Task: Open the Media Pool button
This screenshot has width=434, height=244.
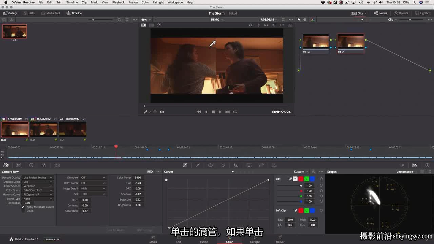Action: click(x=51, y=13)
